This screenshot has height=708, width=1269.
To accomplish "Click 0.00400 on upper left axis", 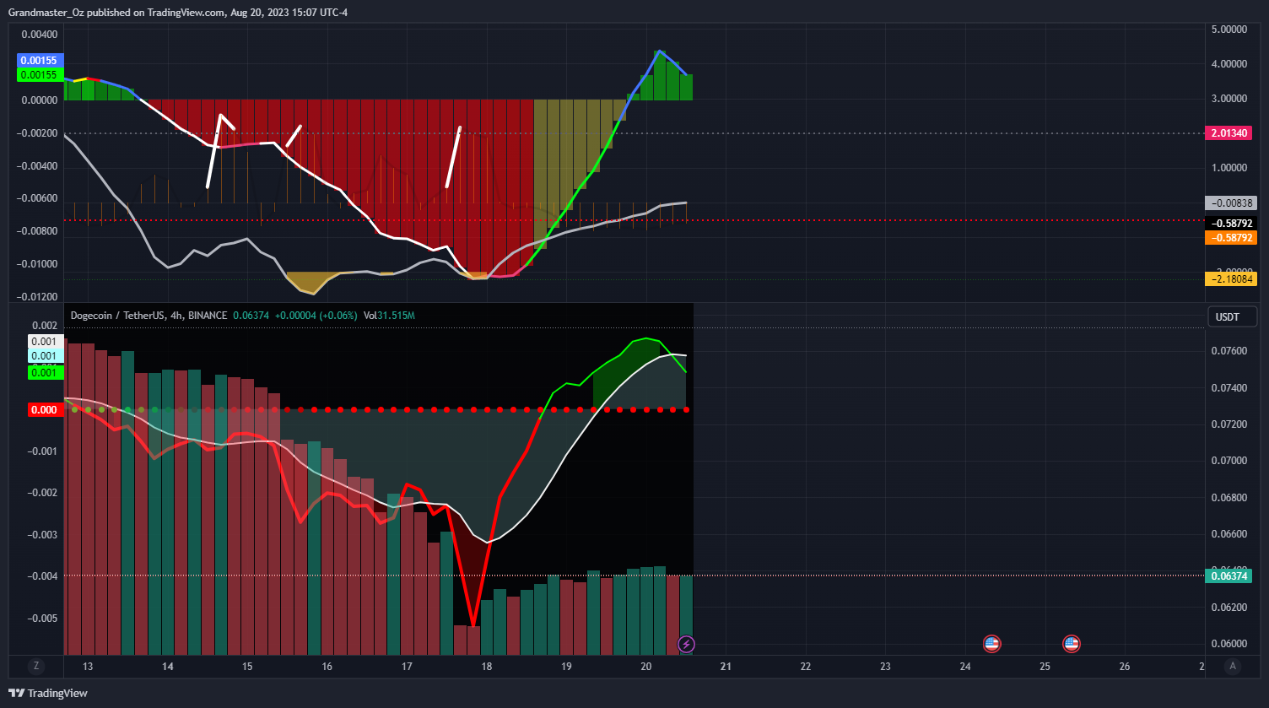I will pos(40,35).
